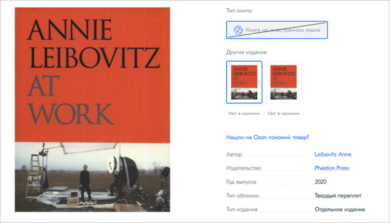Click the 'Отдельное издание' edition type value

(x=340, y=209)
